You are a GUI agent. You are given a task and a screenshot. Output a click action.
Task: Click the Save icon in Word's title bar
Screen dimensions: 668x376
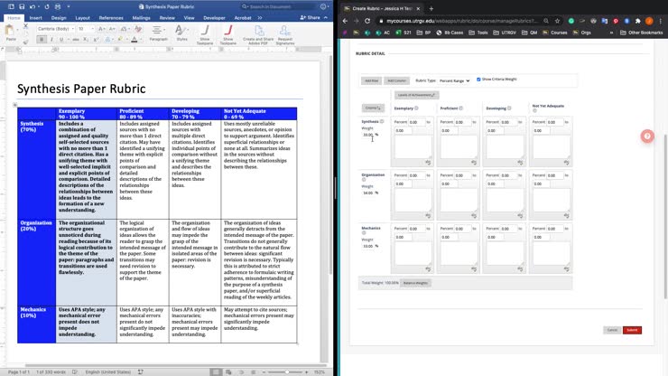click(22, 7)
